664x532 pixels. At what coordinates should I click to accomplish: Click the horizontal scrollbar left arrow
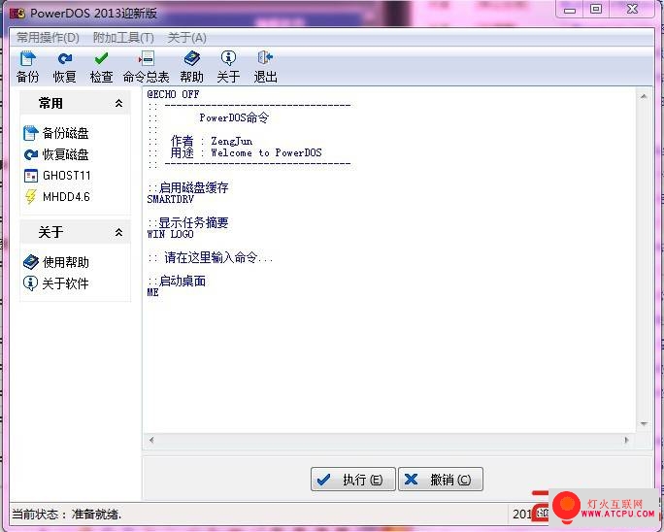click(151, 440)
